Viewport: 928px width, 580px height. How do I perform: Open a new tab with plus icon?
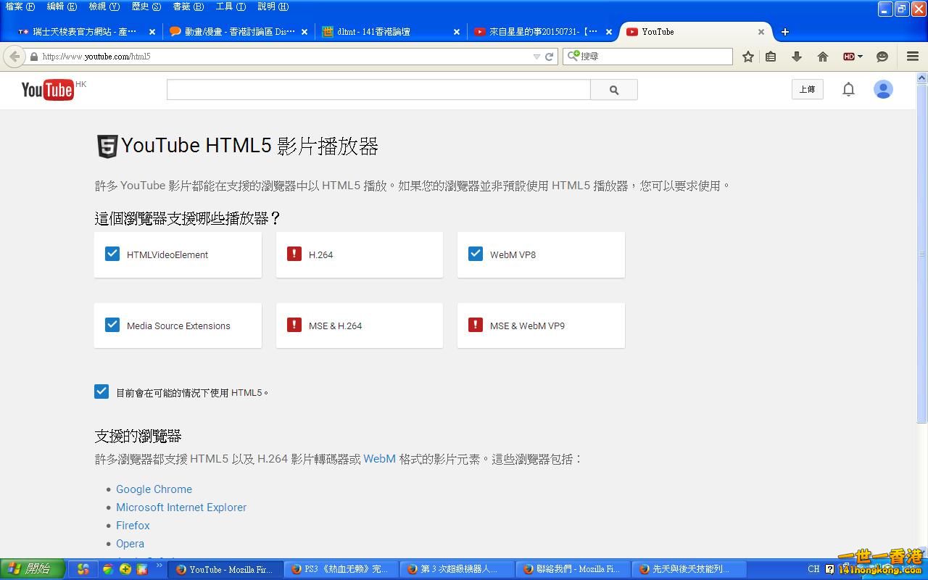point(784,32)
